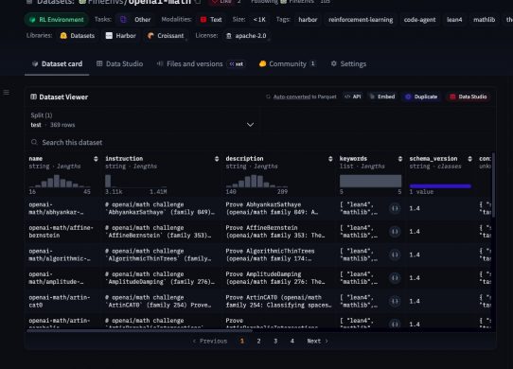513x369 pixels.
Task: Open the Datasets library tag
Action: pyautogui.click(x=78, y=36)
